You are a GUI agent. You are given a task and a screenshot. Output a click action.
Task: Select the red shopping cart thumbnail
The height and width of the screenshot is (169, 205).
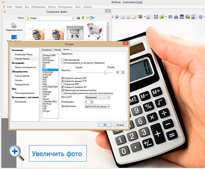click(95, 31)
